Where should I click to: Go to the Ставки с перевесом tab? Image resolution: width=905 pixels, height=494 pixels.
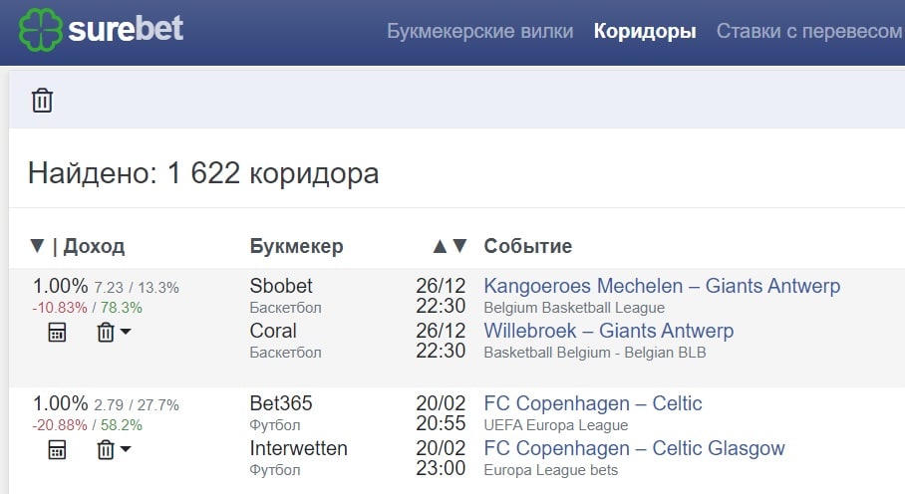tap(809, 31)
